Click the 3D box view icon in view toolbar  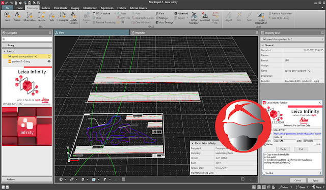click(x=94, y=179)
